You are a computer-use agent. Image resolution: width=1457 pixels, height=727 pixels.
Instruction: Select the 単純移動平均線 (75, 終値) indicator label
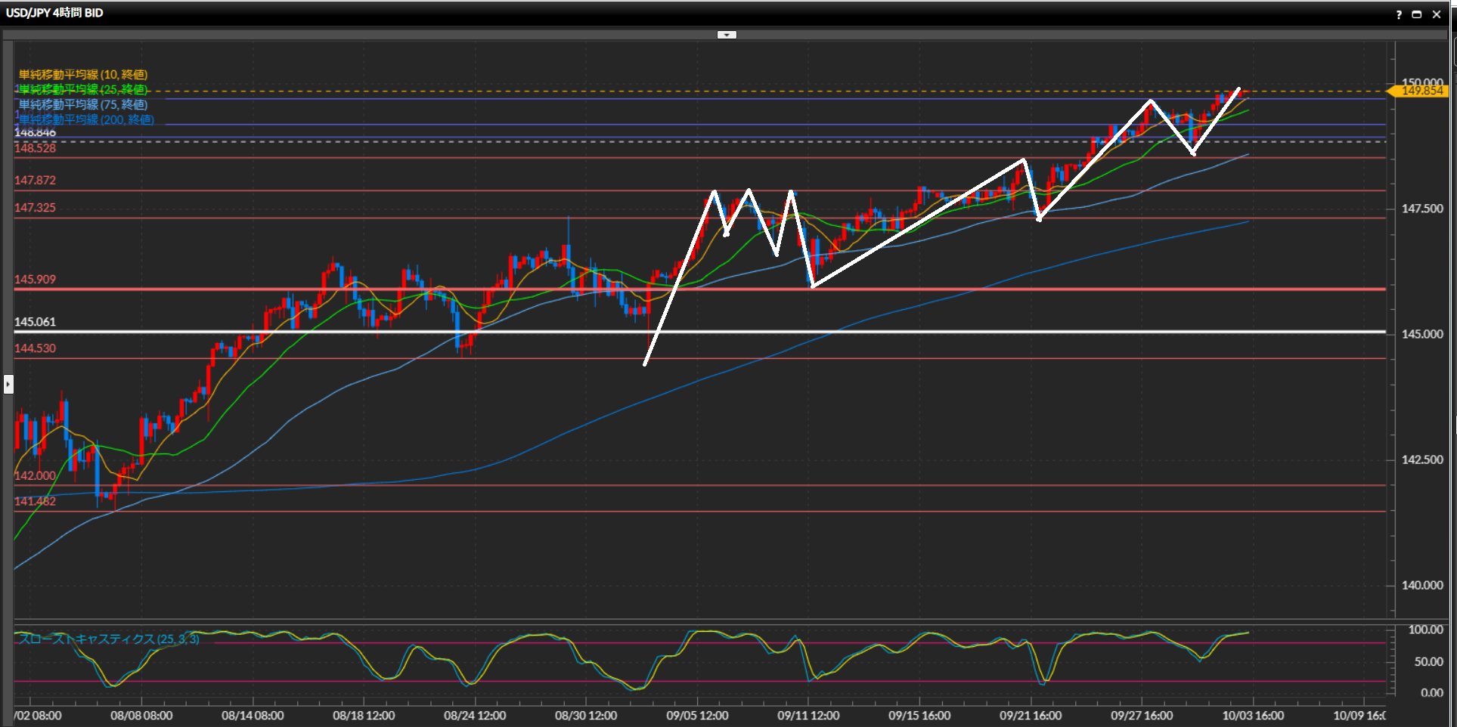83,104
